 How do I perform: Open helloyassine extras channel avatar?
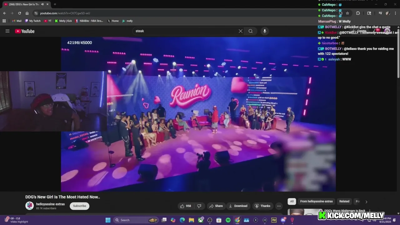point(29,206)
